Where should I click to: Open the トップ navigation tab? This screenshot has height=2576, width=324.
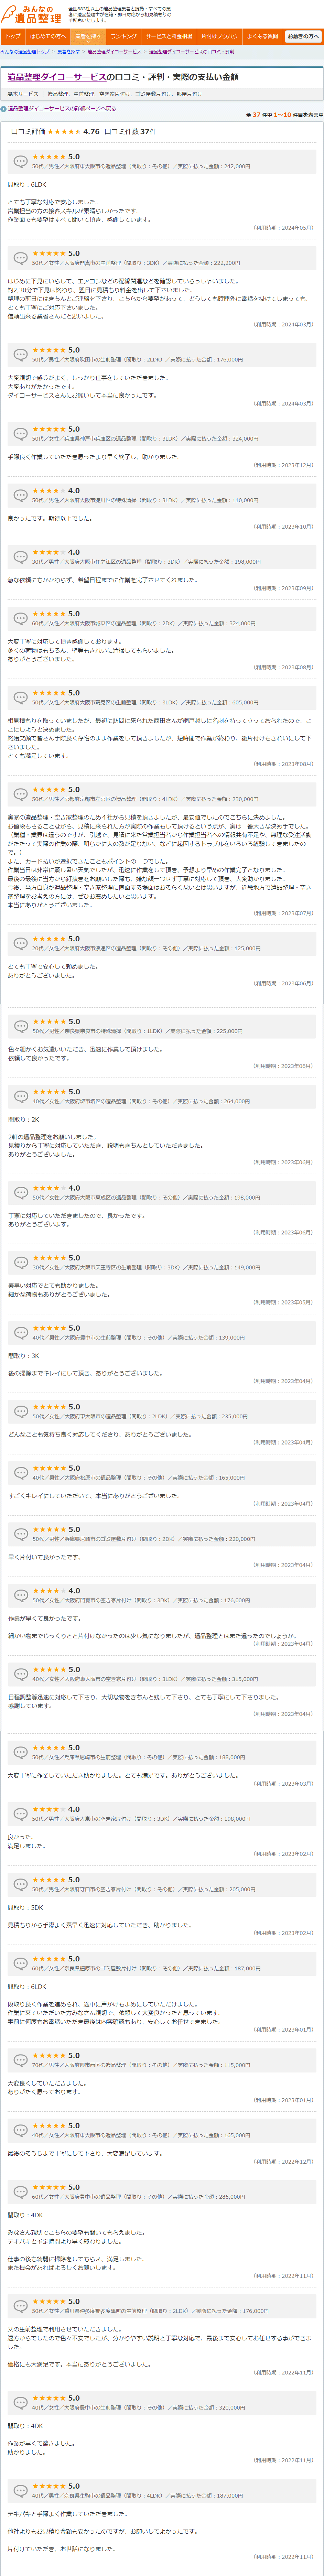13,36
